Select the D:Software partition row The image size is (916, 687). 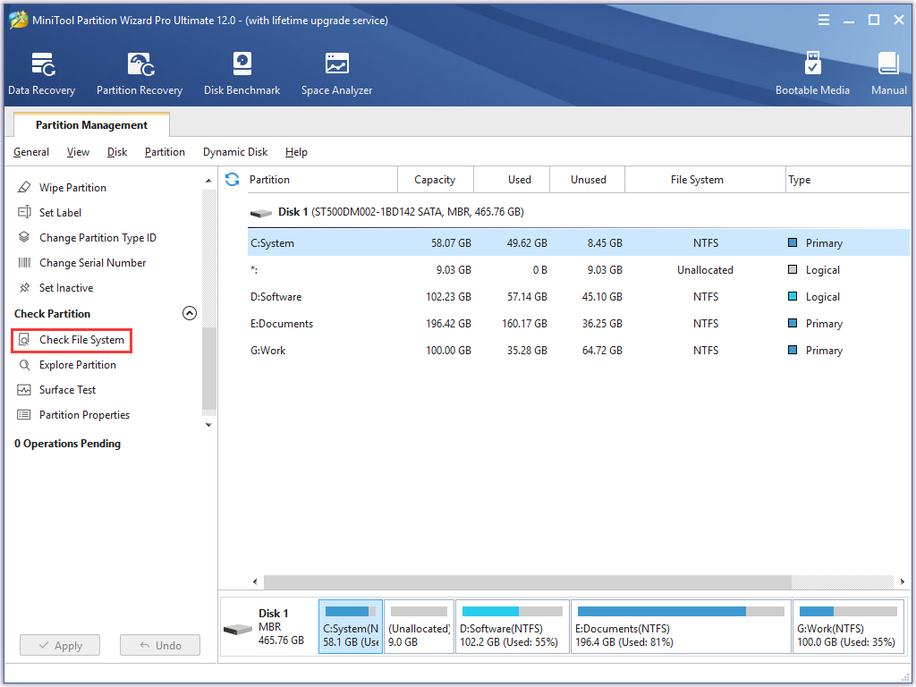tap(579, 297)
